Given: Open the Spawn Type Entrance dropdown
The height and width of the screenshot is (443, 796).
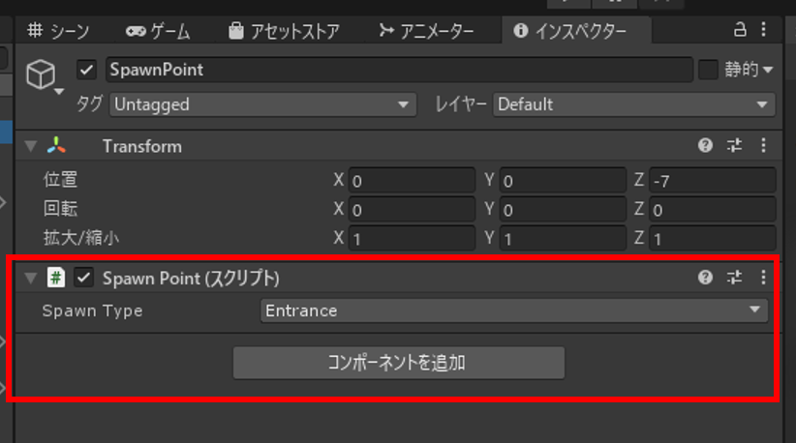Looking at the screenshot, I should (x=513, y=310).
